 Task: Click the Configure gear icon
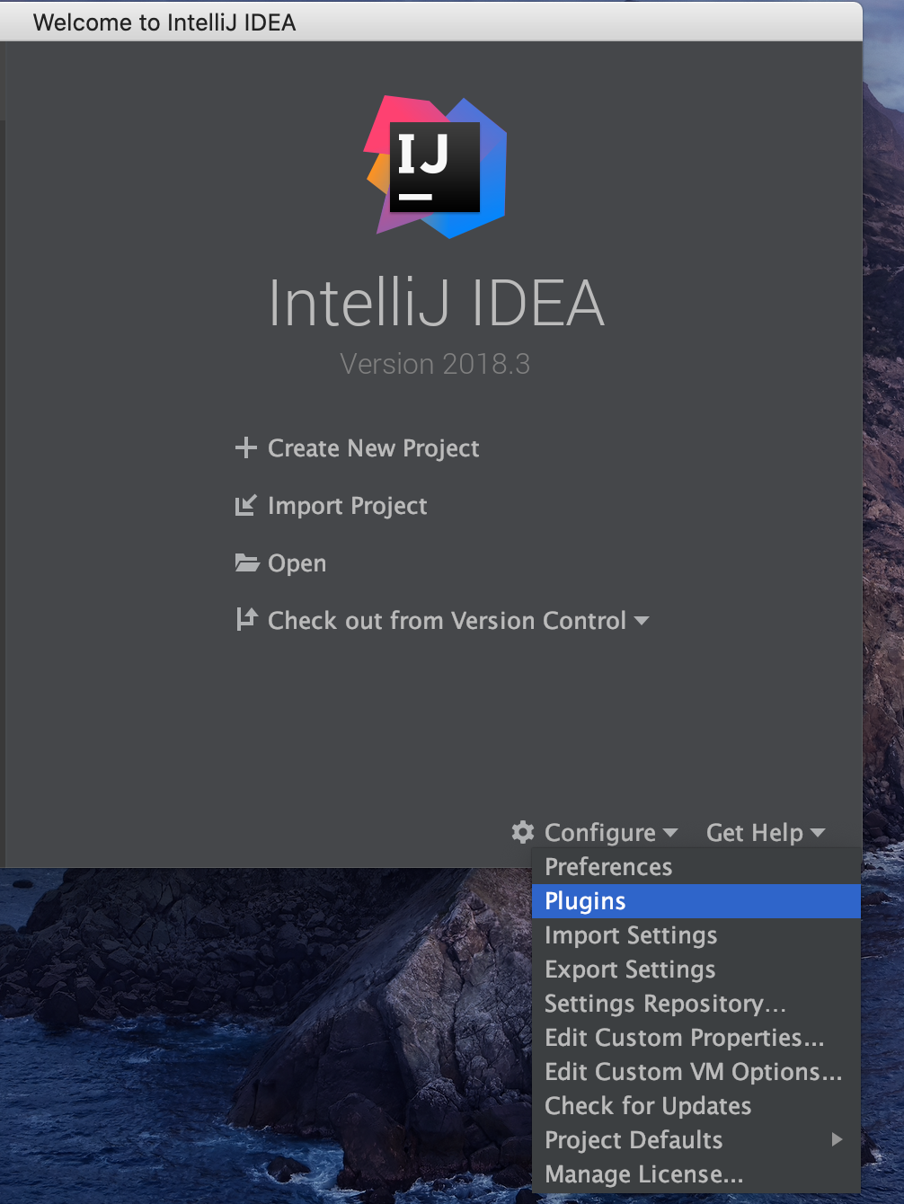click(523, 832)
